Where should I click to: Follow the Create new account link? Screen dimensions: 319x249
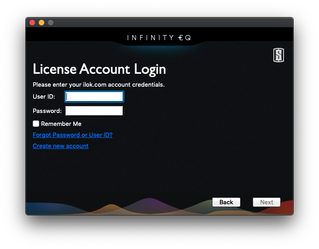tap(60, 146)
